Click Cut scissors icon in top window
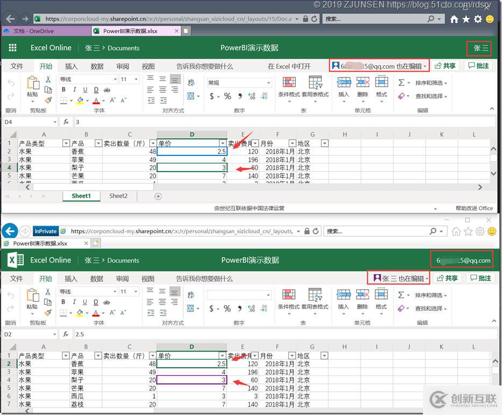This screenshot has height=415, width=502. [48, 79]
